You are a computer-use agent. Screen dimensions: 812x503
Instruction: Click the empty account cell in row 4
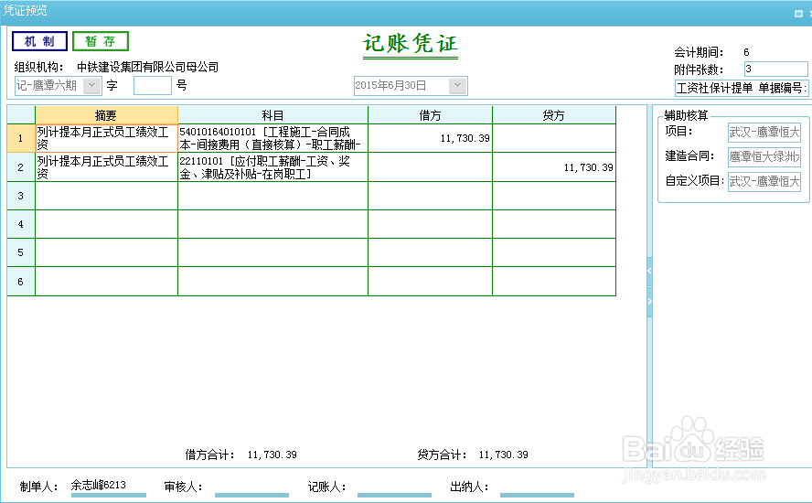click(x=272, y=224)
